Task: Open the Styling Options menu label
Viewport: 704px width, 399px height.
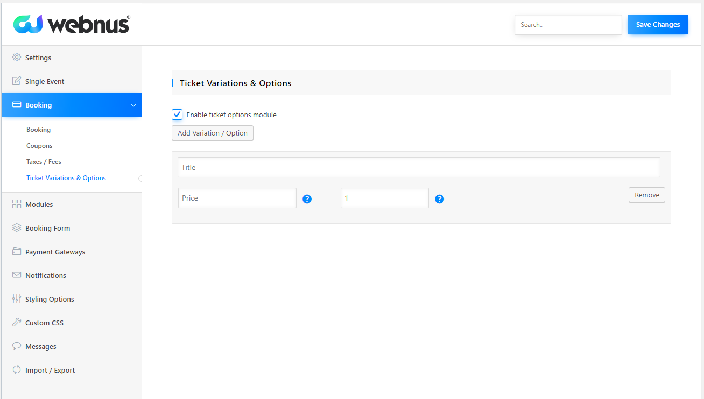Action: [x=50, y=299]
